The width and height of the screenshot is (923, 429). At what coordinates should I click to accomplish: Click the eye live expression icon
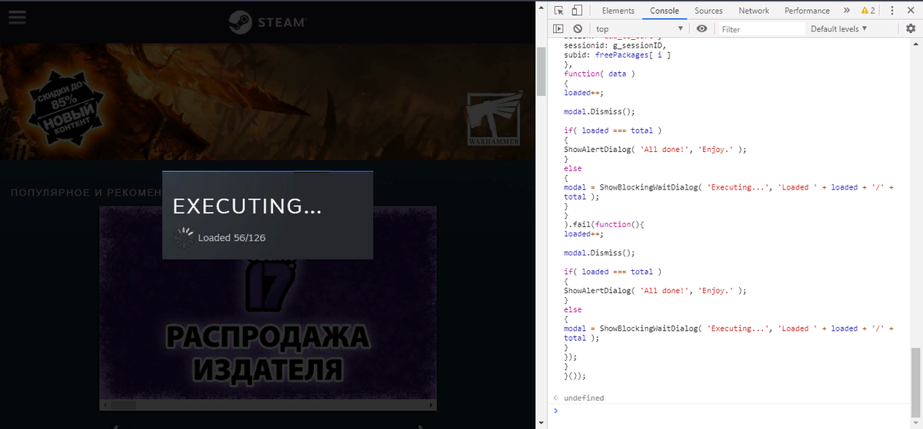[x=701, y=28]
